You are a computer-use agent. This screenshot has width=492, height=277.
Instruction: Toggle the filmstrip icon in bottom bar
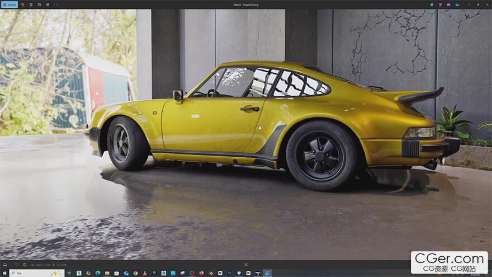click(x=5, y=265)
